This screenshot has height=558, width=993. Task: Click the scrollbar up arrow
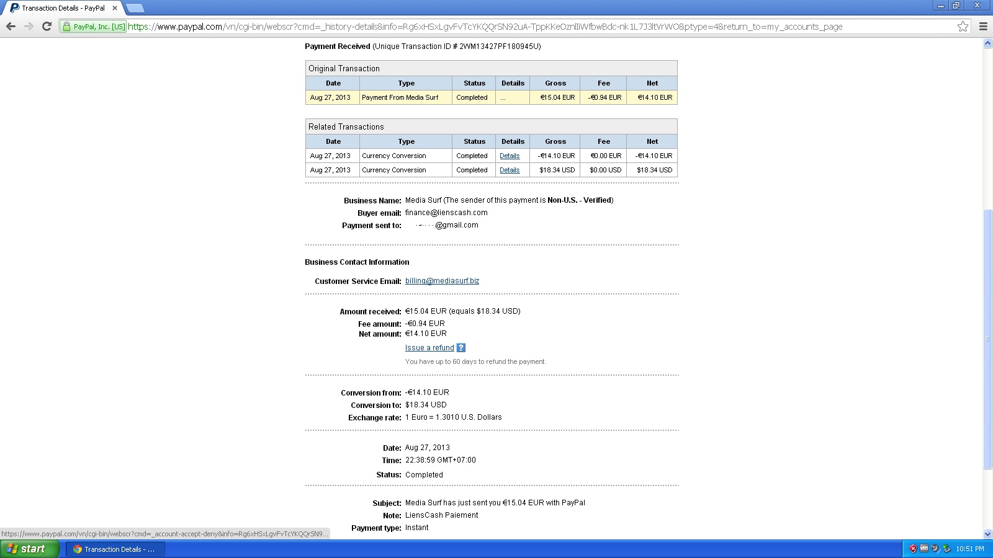click(987, 43)
